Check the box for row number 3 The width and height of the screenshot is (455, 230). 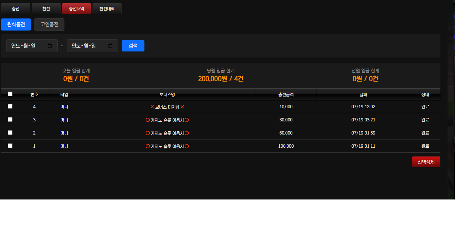tap(10, 120)
